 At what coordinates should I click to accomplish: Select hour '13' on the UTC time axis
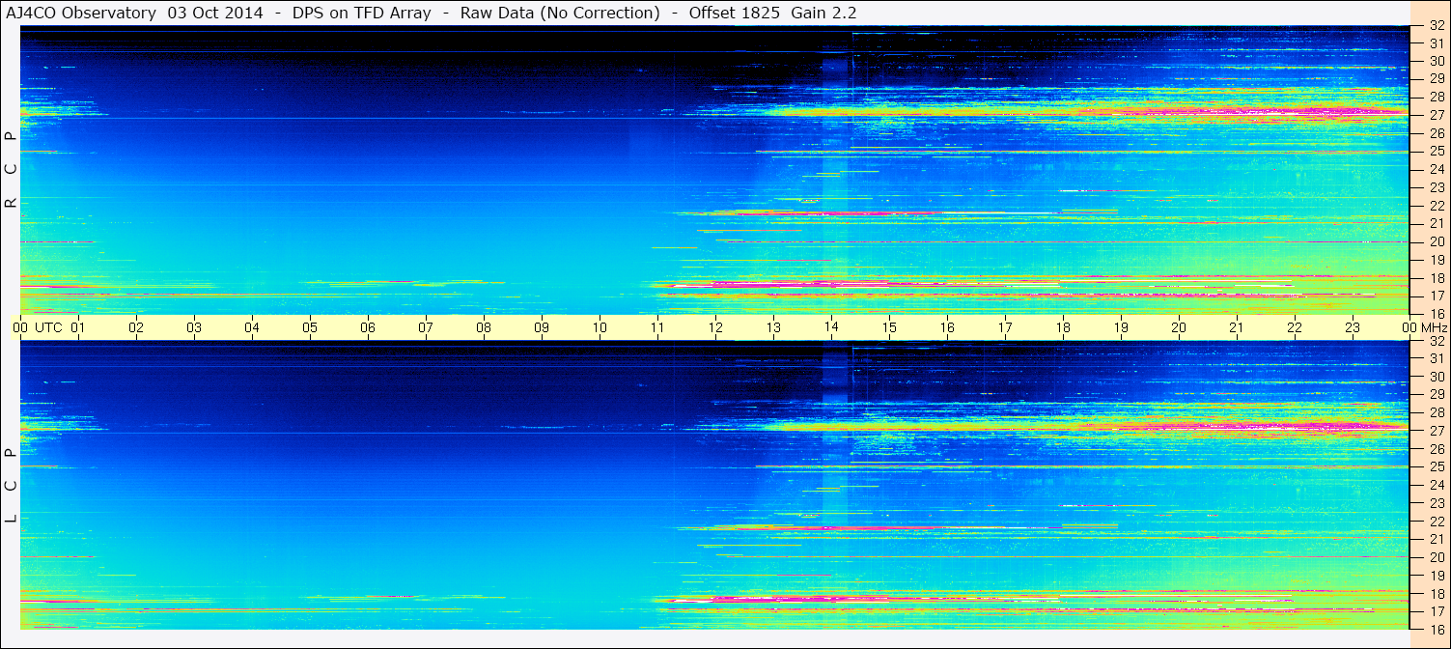tap(773, 327)
